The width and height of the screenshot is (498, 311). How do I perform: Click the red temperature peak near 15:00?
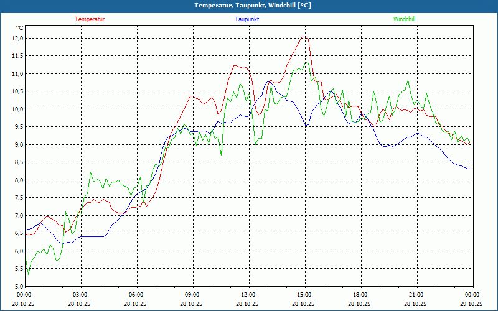pos(304,37)
